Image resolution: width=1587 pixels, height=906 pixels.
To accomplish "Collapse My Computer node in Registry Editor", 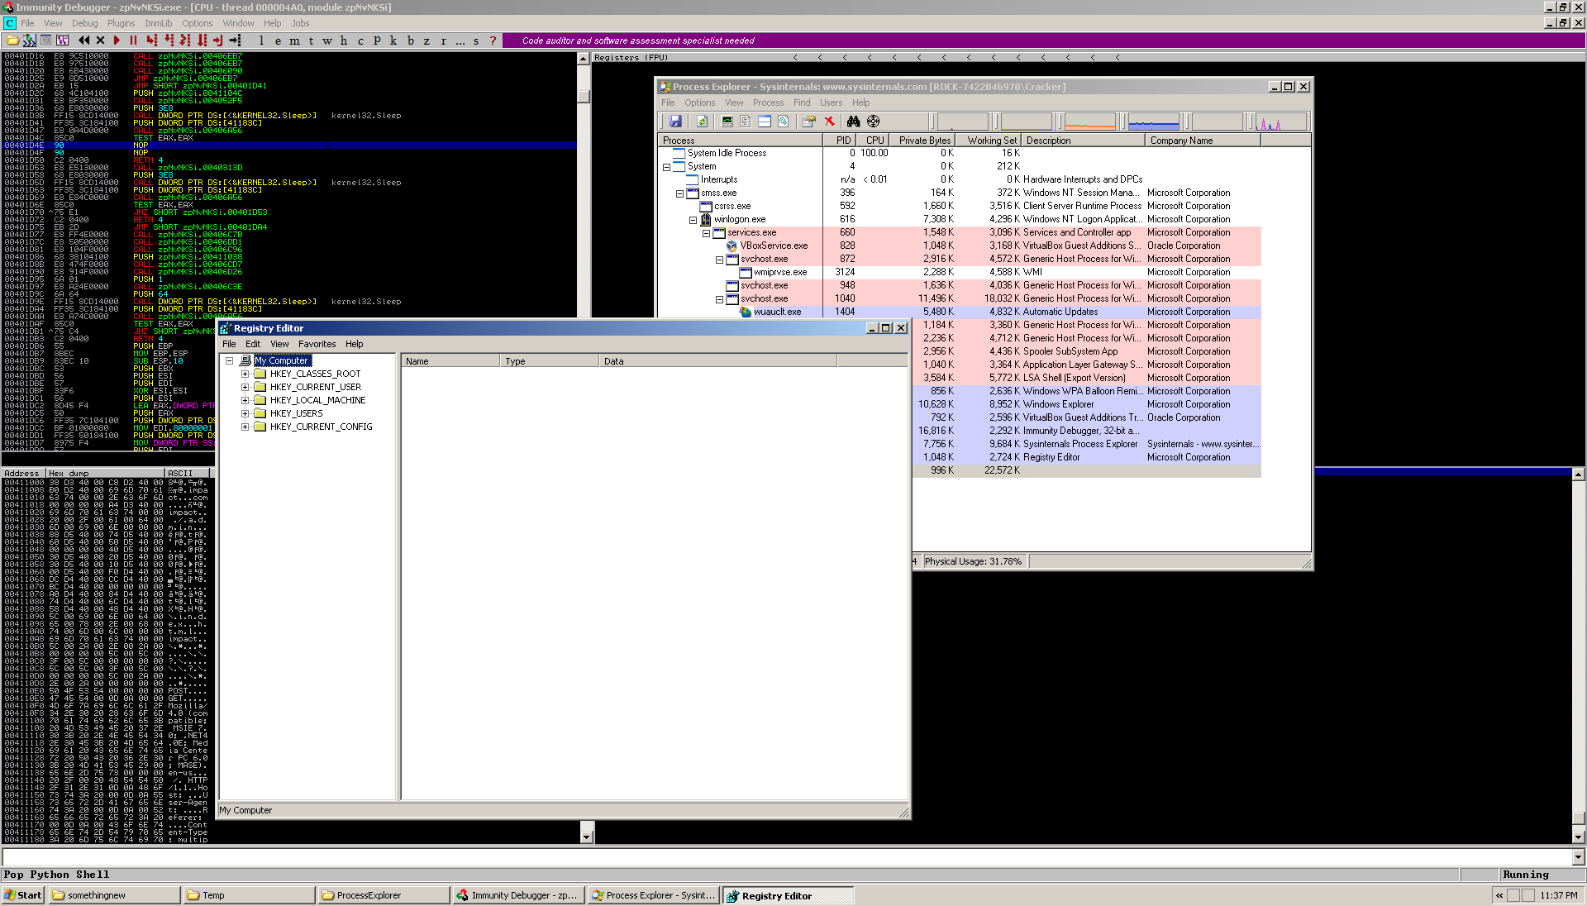I will click(230, 360).
